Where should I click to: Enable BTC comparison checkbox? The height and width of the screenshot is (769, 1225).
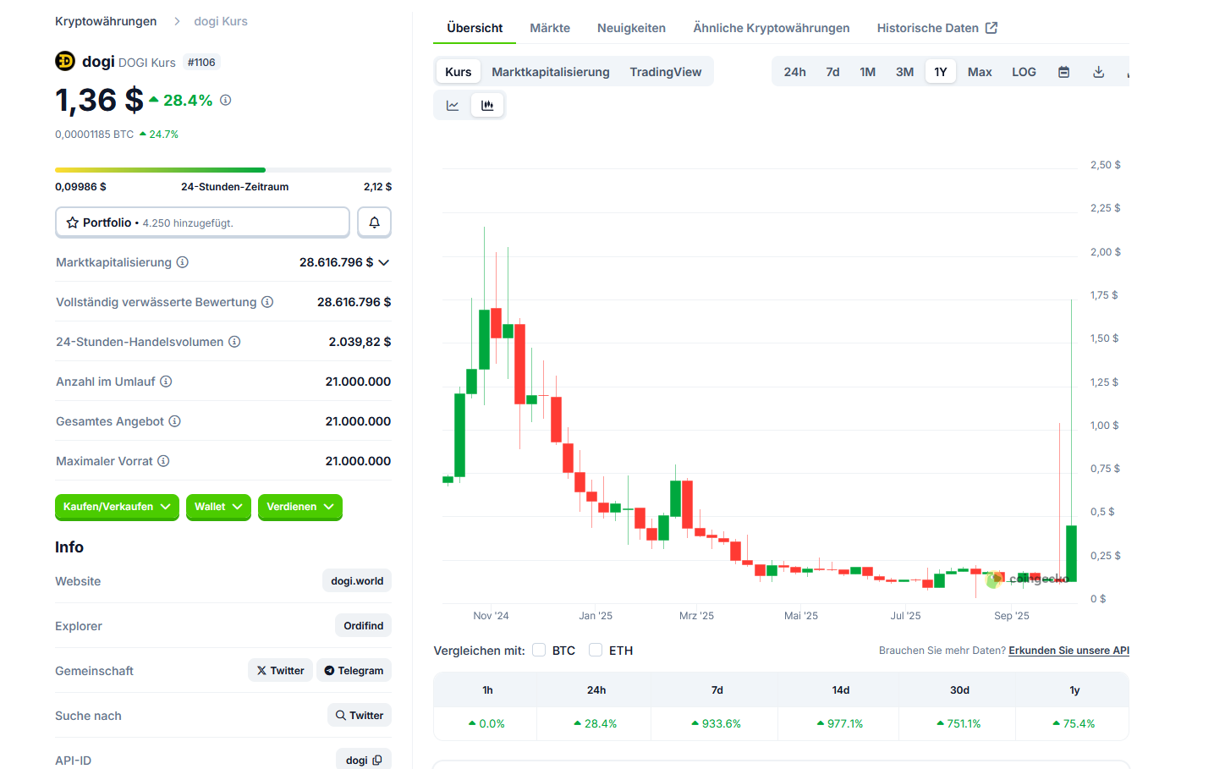(x=539, y=650)
